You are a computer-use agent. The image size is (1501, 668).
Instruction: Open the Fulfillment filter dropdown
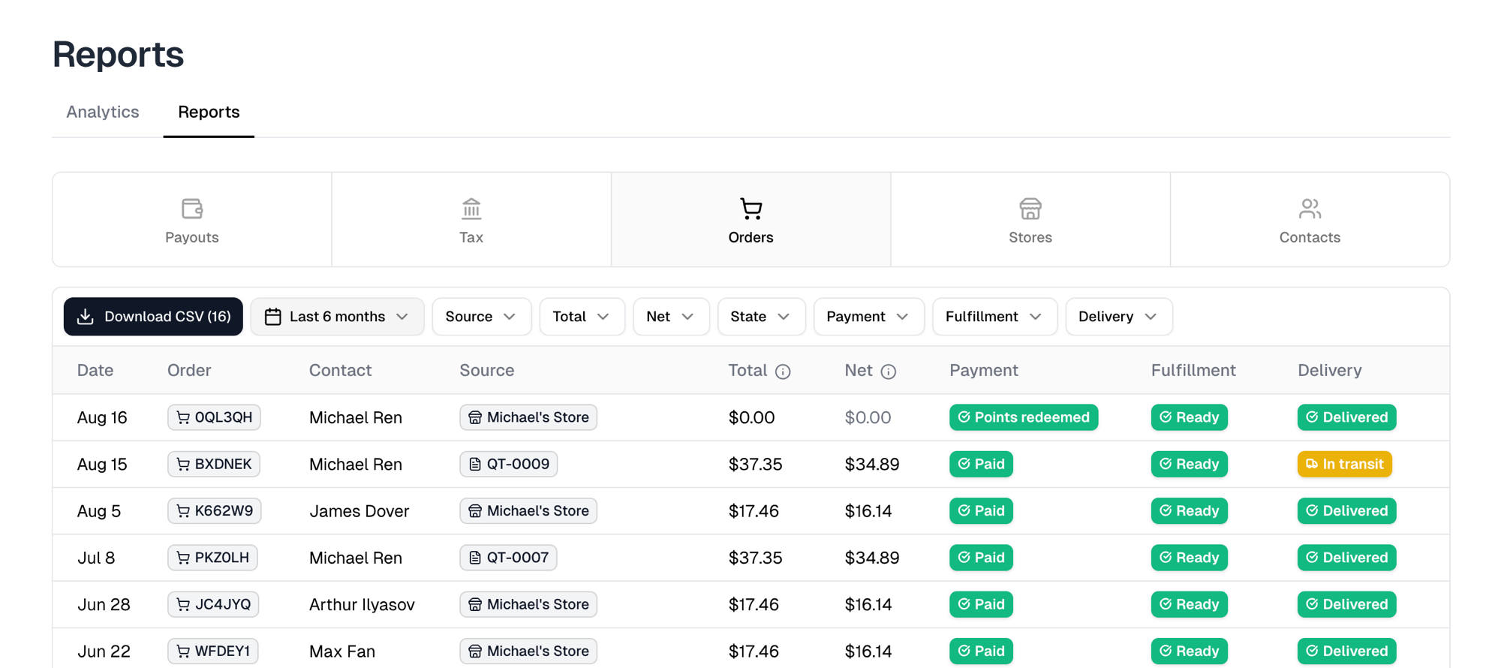tap(995, 317)
